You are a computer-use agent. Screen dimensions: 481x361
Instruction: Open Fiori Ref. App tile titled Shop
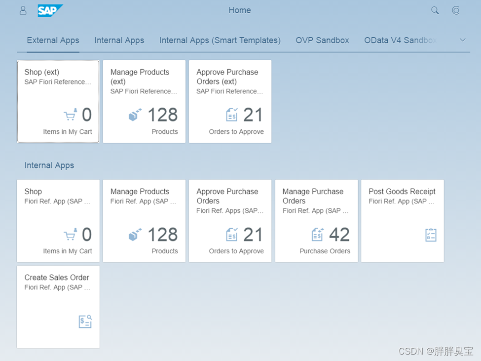click(58, 221)
